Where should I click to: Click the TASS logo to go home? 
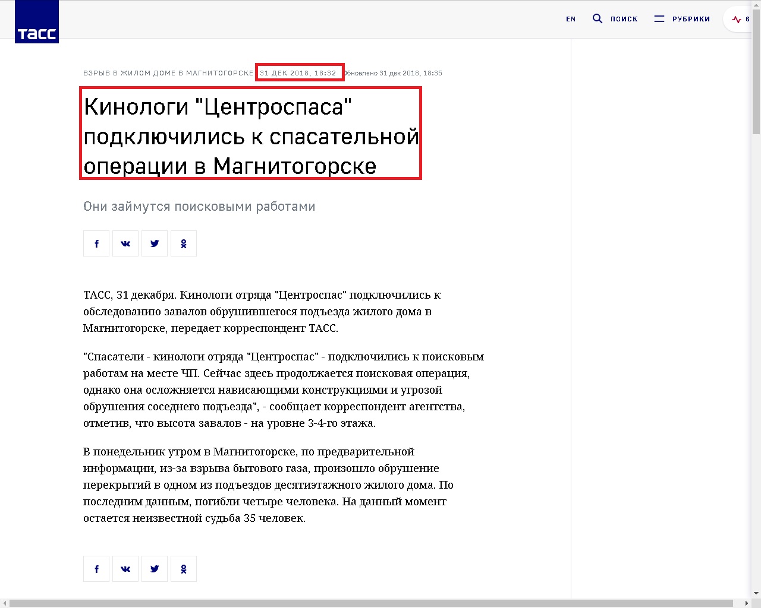[x=36, y=21]
